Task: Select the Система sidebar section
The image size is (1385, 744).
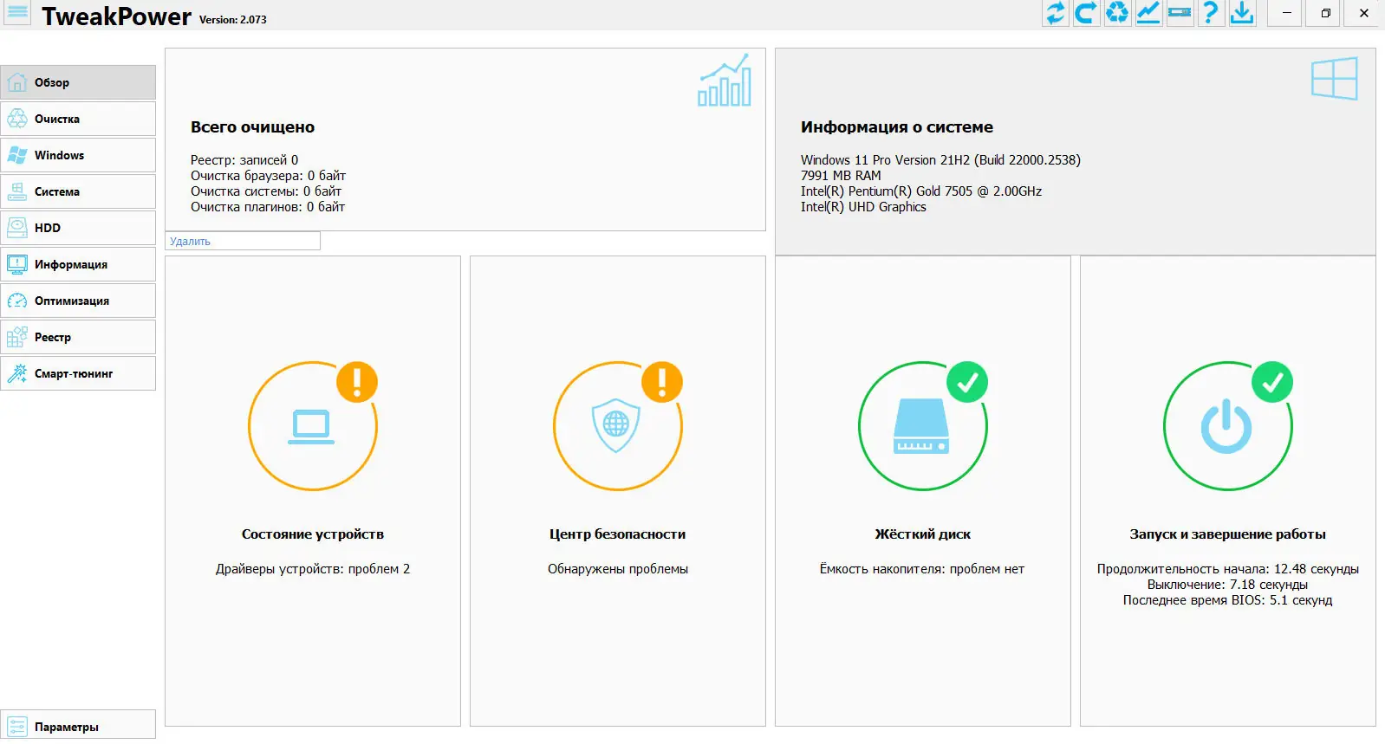Action: coord(78,191)
